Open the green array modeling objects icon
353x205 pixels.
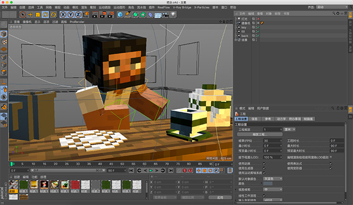coord(143,14)
